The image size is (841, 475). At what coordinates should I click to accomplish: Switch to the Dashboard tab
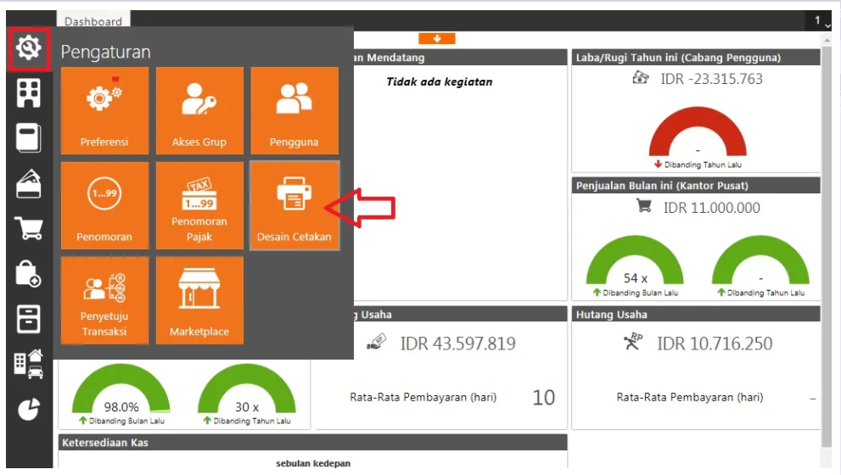tap(93, 20)
